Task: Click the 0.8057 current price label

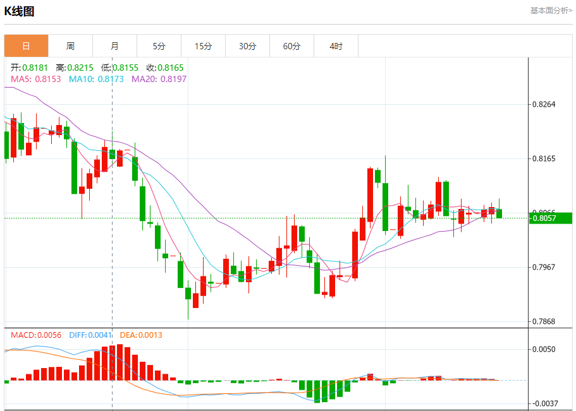Action: click(x=550, y=218)
